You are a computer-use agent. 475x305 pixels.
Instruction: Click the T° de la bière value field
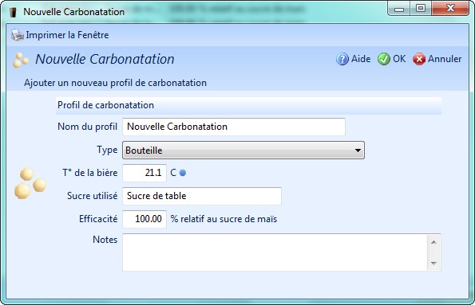click(144, 173)
